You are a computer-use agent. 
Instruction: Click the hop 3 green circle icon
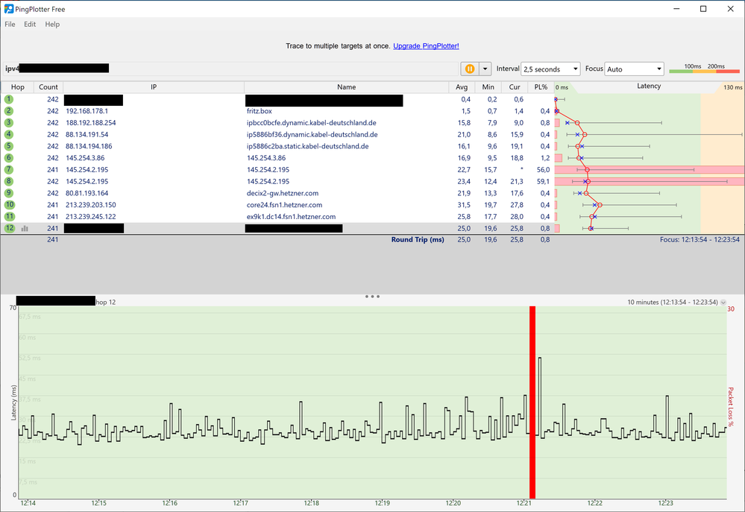9,122
